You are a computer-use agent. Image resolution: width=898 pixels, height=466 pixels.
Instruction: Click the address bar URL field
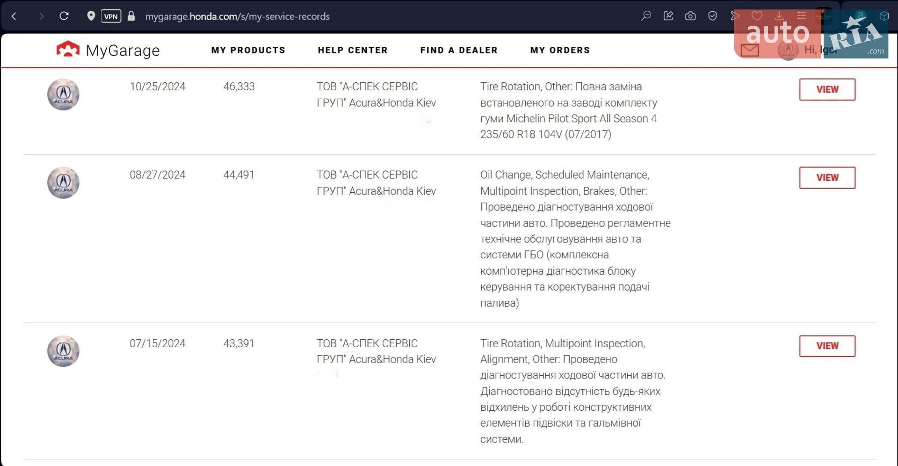[237, 16]
